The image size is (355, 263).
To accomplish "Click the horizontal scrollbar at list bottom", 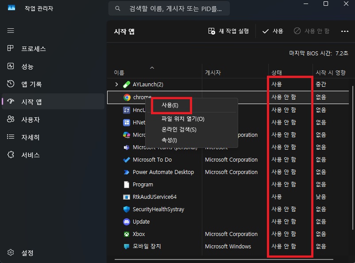I will (224, 259).
